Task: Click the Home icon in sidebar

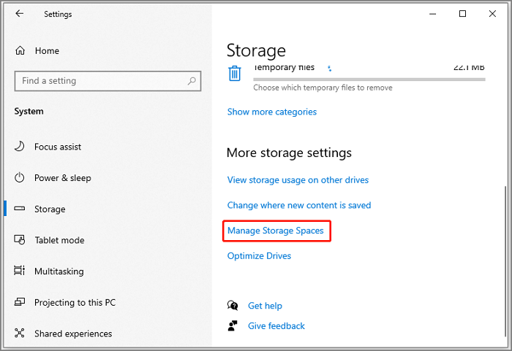Action: point(20,51)
